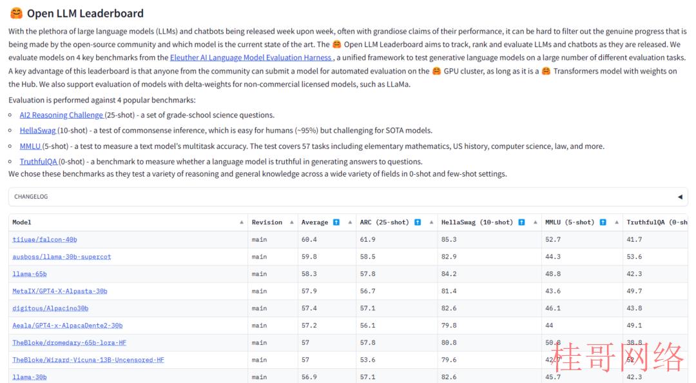
Task: Sort the Model column with its triangle
Action: [x=242, y=222]
